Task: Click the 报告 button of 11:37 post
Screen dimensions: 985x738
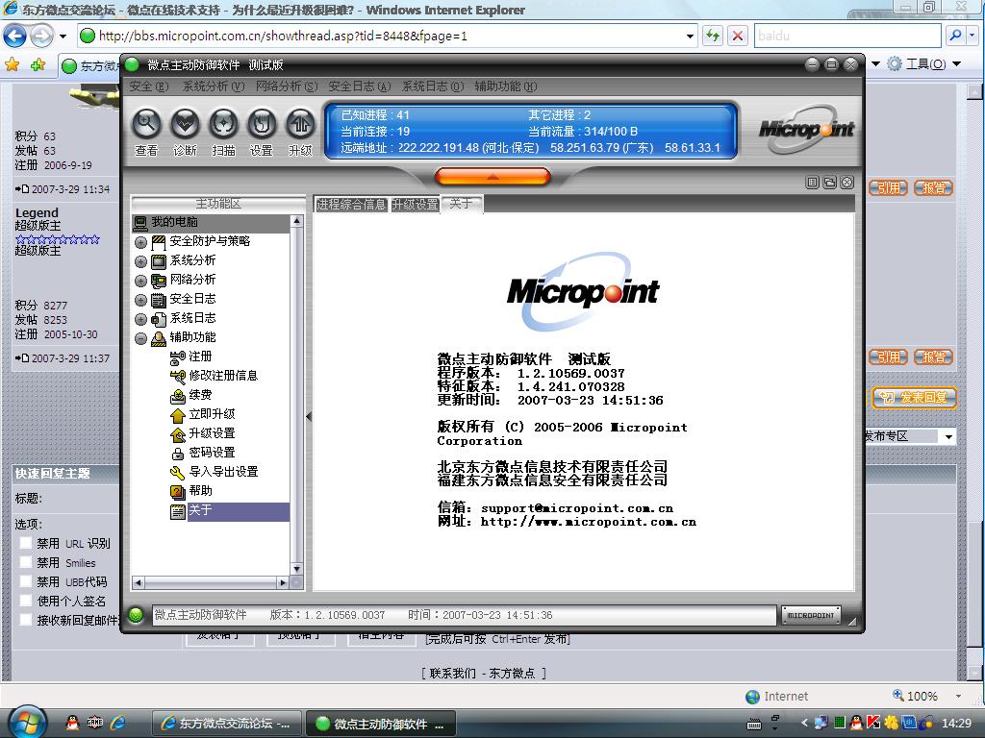Action: point(933,357)
